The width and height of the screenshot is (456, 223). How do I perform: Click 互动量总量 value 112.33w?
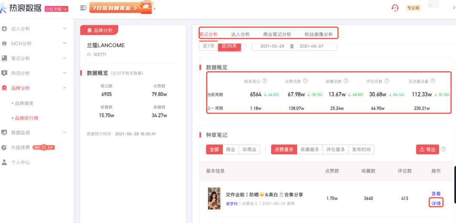(422, 94)
